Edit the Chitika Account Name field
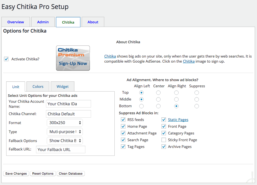 coord(68,104)
